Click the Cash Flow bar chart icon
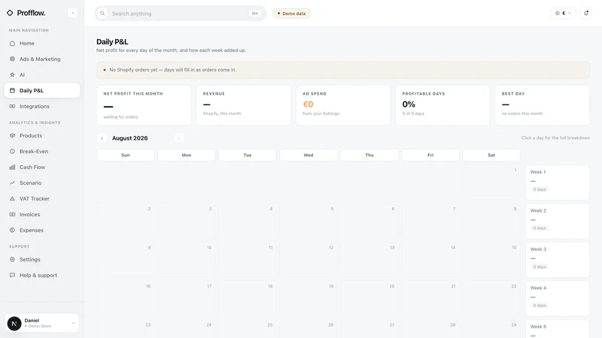This screenshot has height=338, width=602. click(x=12, y=167)
